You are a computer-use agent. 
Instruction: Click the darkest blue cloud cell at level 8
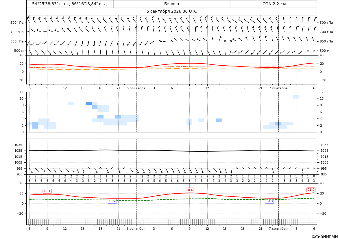pos(88,104)
